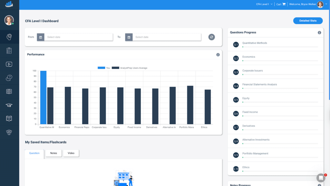Open Quantitative Methods in Questions Progress
Viewport: 330px width, 186px height.
coord(255,43)
